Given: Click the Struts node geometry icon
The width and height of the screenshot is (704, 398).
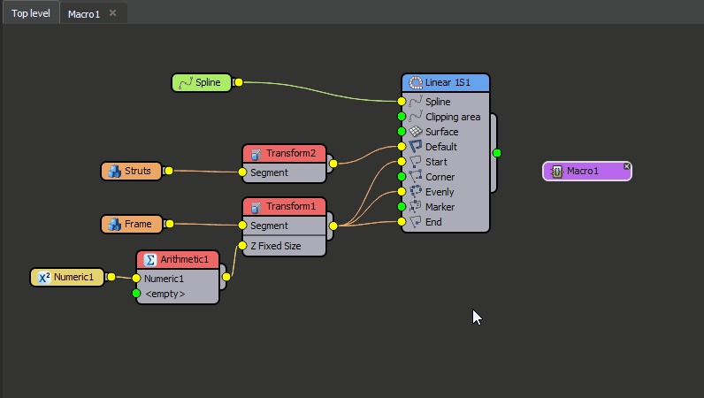Looking at the screenshot, I should click(114, 171).
